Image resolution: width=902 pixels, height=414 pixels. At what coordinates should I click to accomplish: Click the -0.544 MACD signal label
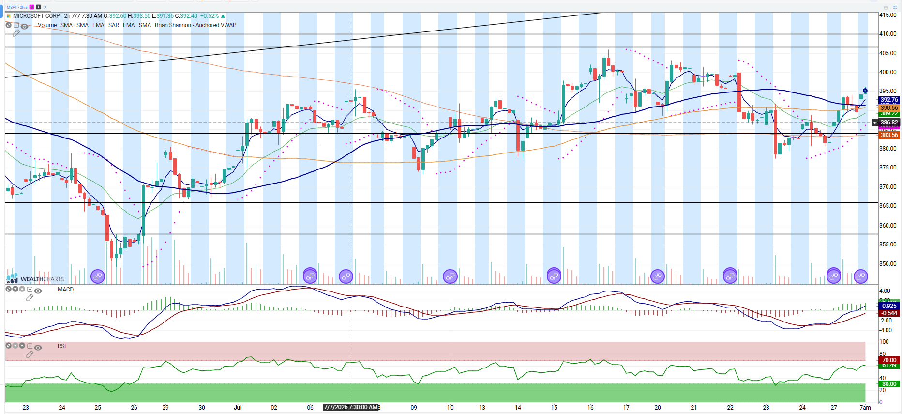point(889,313)
